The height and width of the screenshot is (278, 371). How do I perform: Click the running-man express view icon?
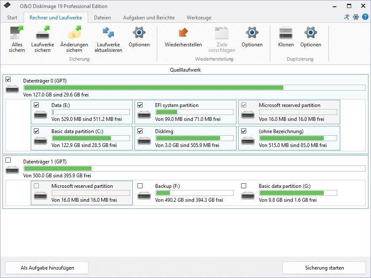click(347, 17)
